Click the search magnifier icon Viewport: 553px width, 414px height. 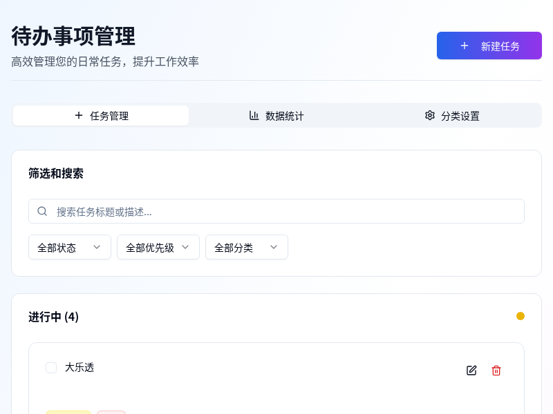coord(42,211)
